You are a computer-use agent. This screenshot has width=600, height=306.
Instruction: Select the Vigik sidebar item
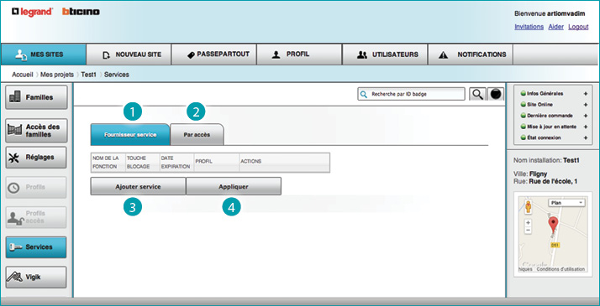click(36, 277)
